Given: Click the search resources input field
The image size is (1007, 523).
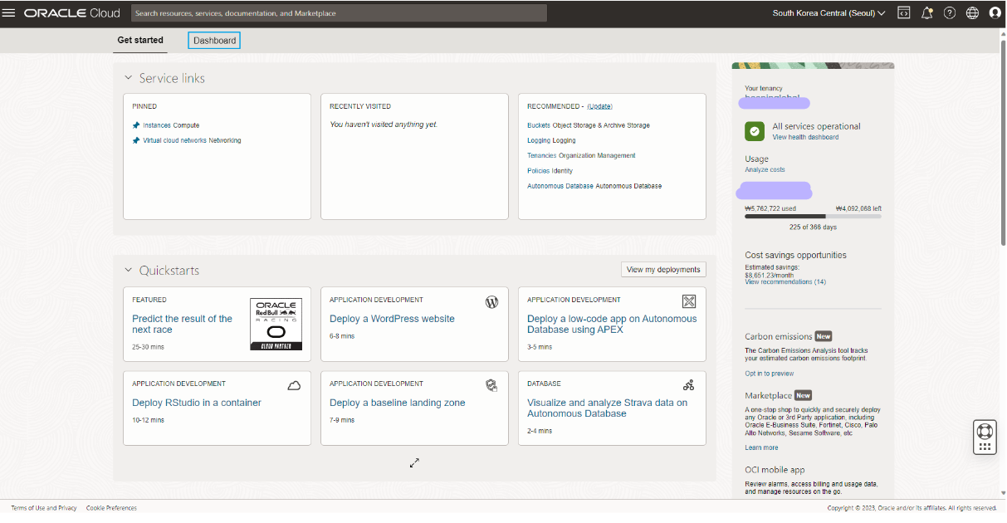Looking at the screenshot, I should [339, 13].
